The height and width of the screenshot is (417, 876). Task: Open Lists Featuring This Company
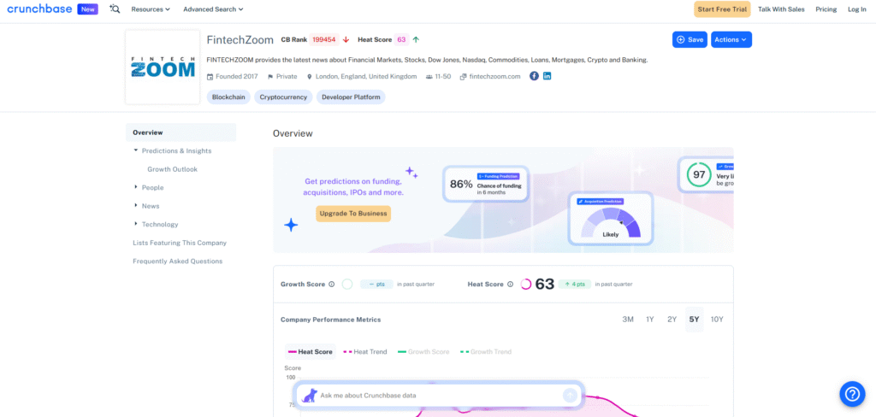(x=180, y=243)
